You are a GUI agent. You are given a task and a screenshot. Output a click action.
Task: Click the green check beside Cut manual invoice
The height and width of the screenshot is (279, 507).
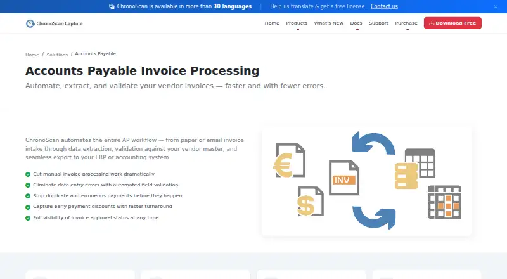pyautogui.click(x=28, y=174)
